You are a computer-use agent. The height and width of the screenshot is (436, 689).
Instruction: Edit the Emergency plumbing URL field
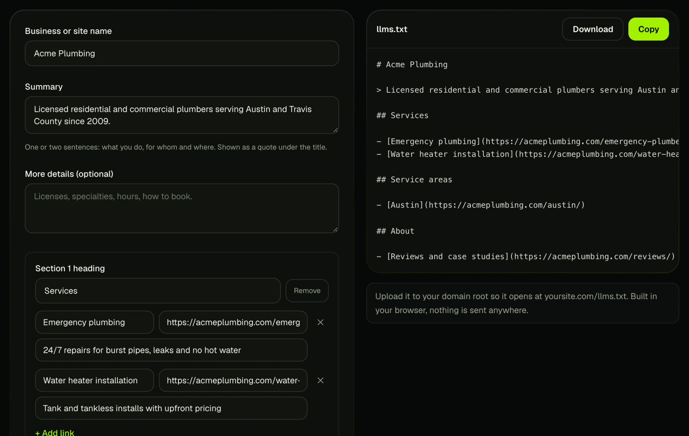point(233,322)
